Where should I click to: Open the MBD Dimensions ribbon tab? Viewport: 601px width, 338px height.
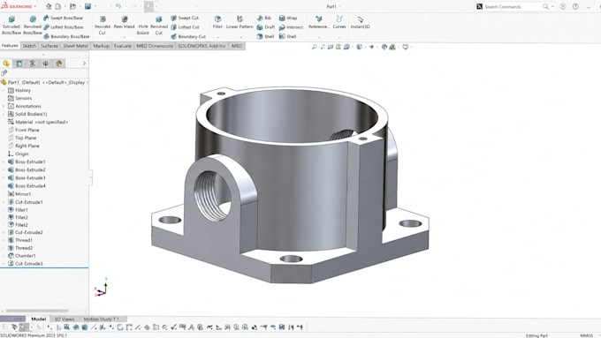tap(155, 46)
